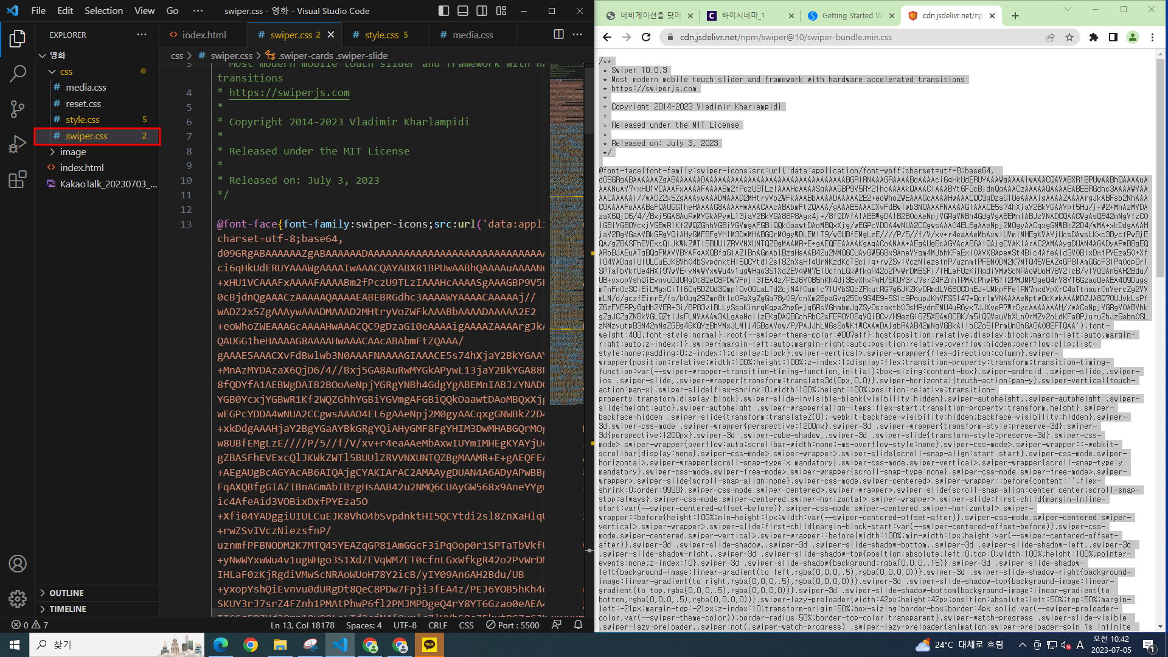Image resolution: width=1168 pixels, height=657 pixels.
Task: Open the swiperjs.com link in editor
Action: pyautogui.click(x=289, y=92)
